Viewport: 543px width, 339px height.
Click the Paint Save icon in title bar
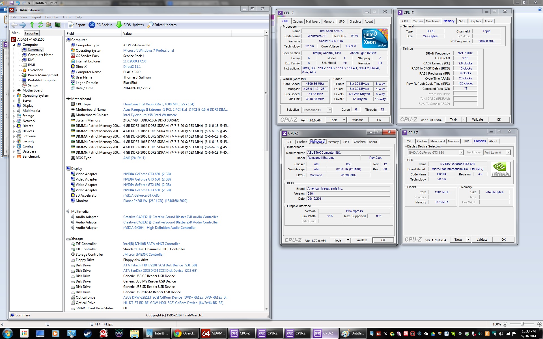click(x=12, y=3)
